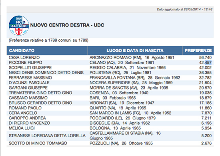
Task: Select SCOTTO DI MINICO TOMMASO
Action: (38, 143)
